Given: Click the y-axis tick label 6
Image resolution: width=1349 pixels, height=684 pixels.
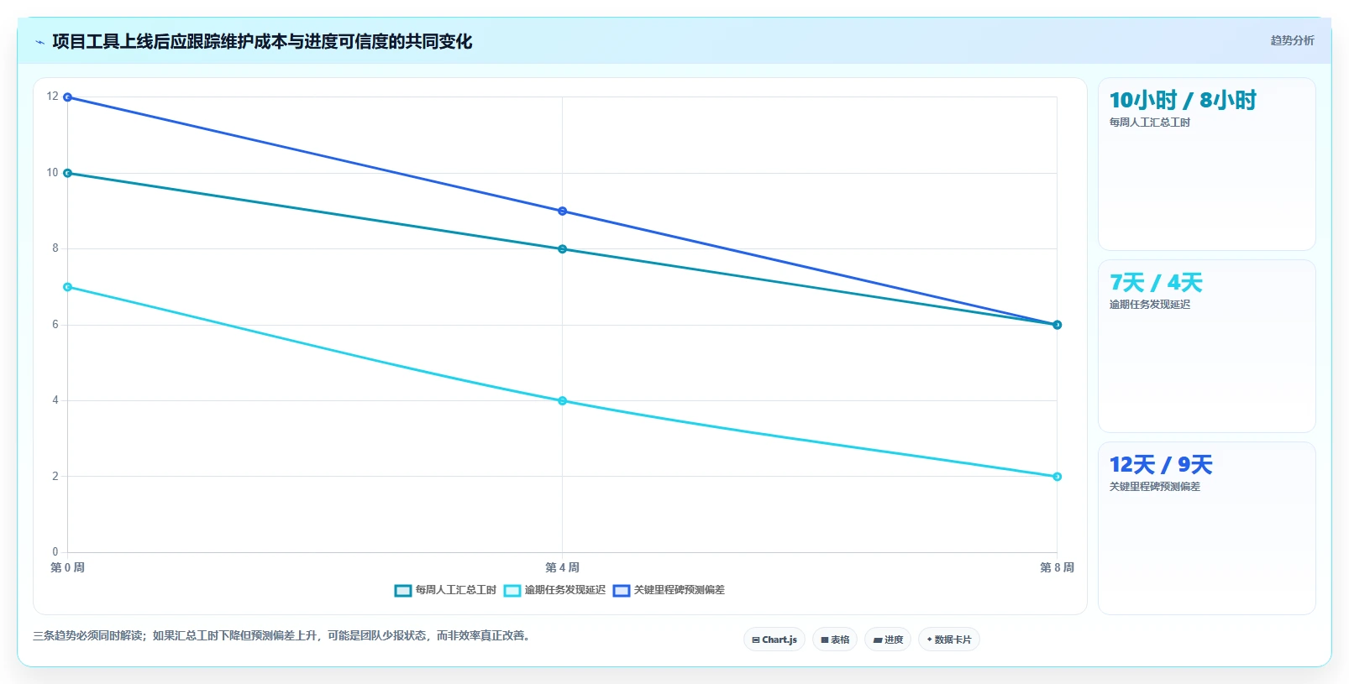Looking at the screenshot, I should [55, 324].
